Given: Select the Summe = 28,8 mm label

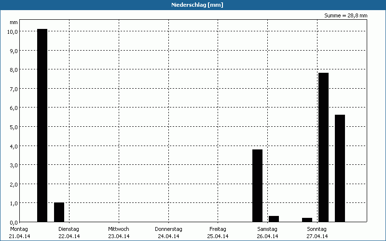Looking at the screenshot, I should pyautogui.click(x=345, y=15).
